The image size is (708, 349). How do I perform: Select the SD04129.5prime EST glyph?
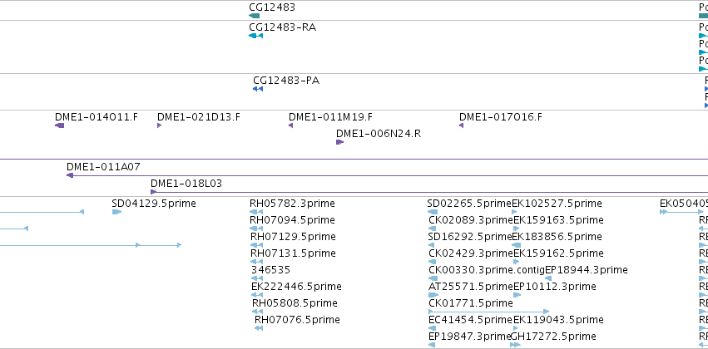pyautogui.click(x=117, y=212)
